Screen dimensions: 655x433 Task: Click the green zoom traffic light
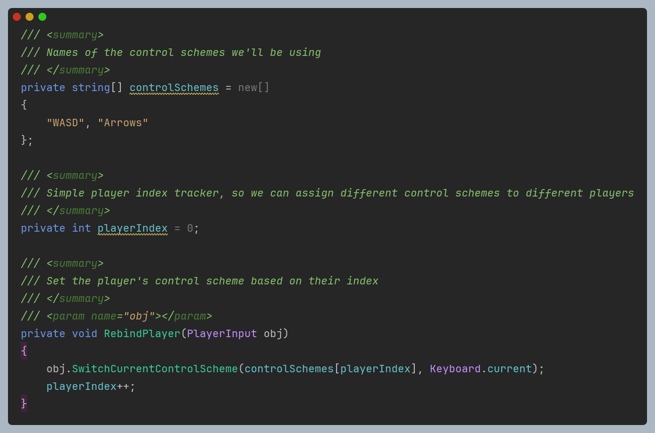tap(41, 17)
